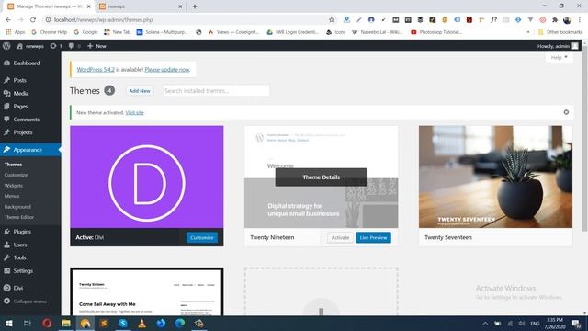Open the Menus submenu item
Viewport: 588px width, 331px height.
12,196
